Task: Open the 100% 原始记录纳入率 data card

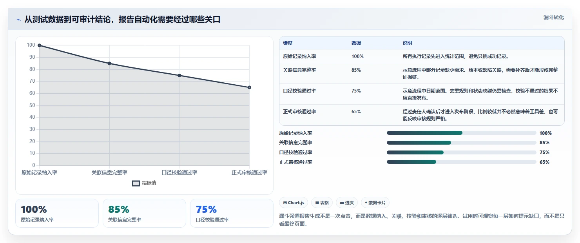Action: (x=57, y=213)
